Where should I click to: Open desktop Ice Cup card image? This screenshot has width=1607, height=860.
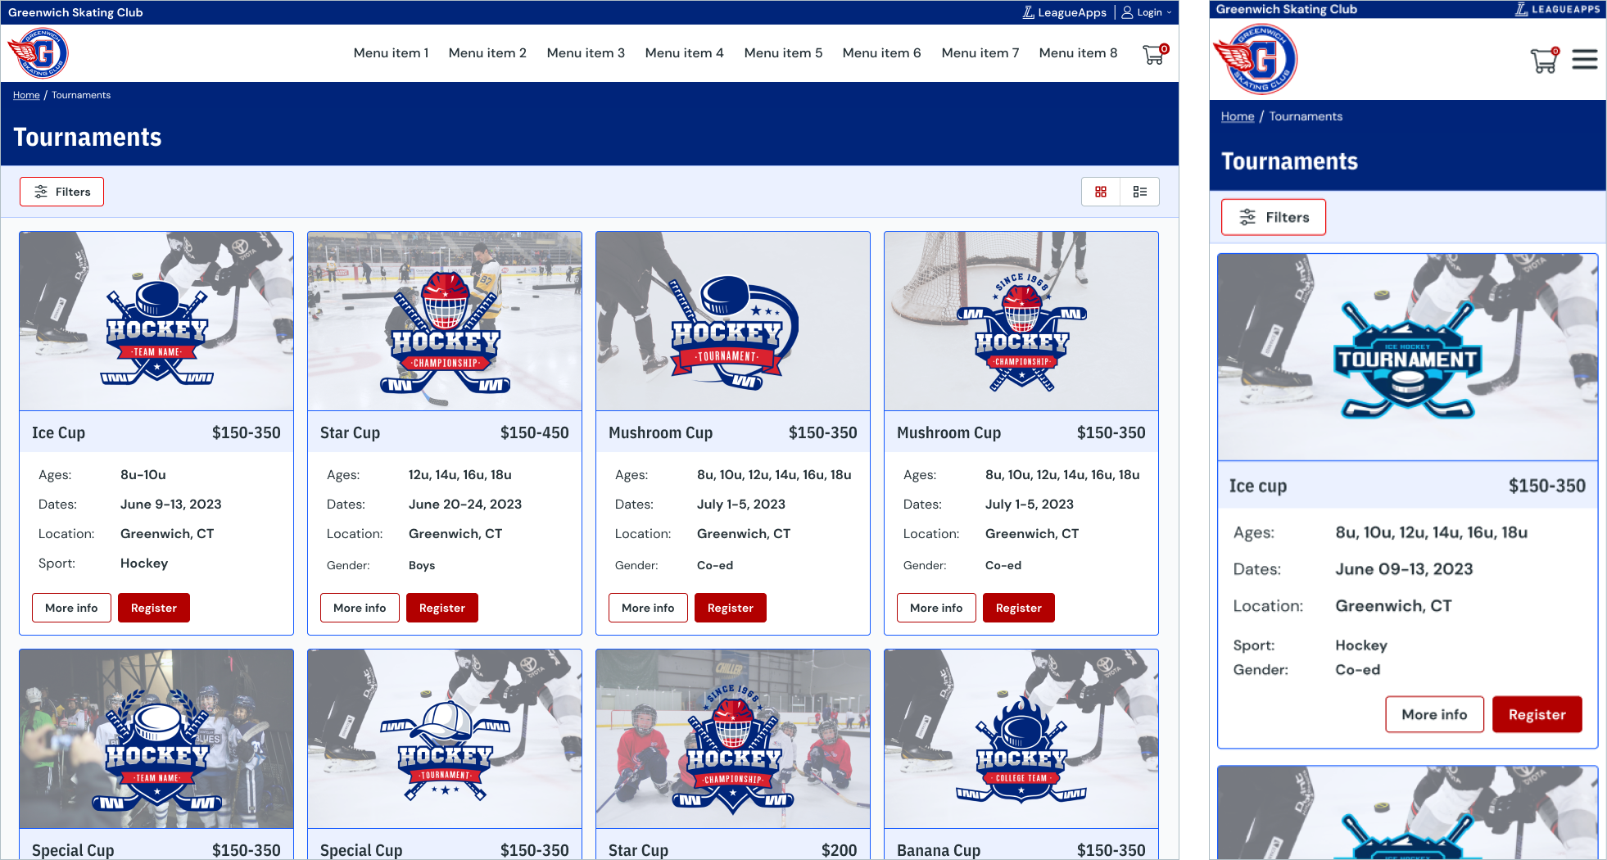pos(156,321)
